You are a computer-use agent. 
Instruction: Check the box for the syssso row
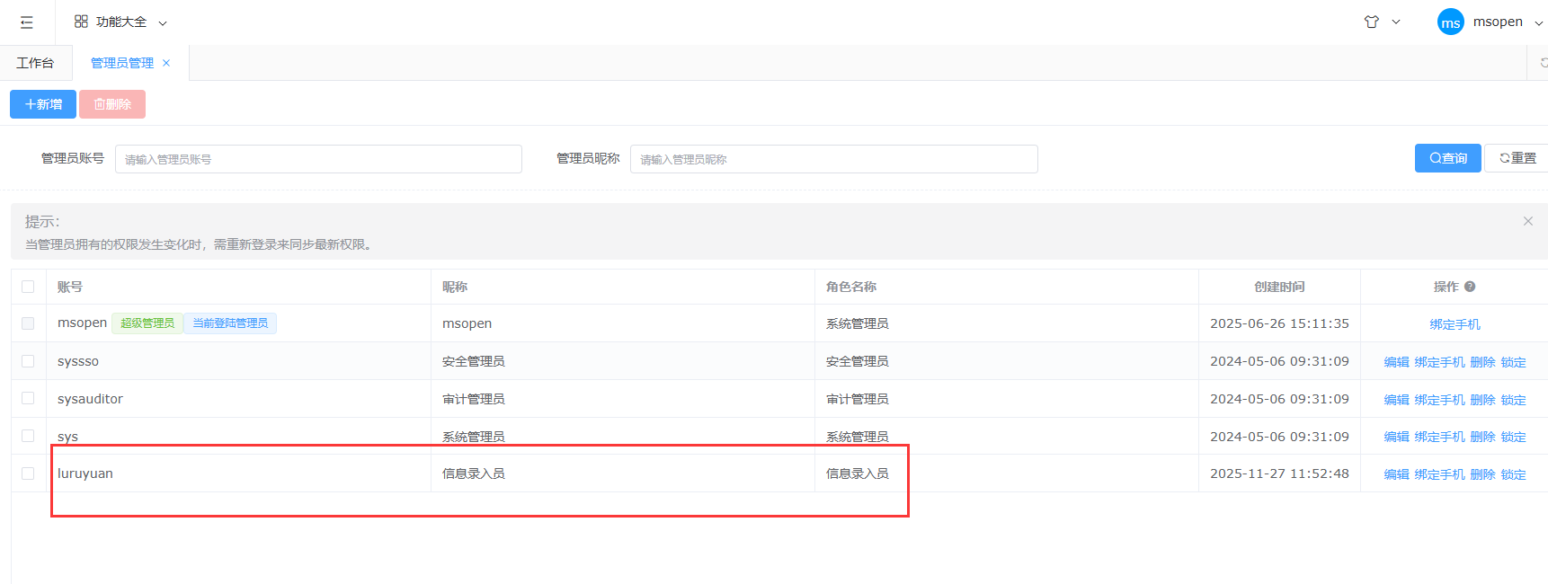click(28, 361)
